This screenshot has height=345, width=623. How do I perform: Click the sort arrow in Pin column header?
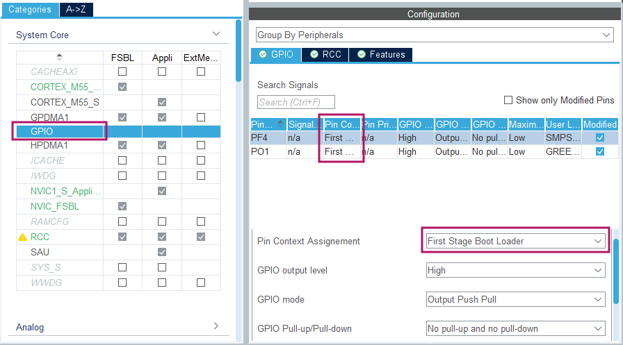280,123
